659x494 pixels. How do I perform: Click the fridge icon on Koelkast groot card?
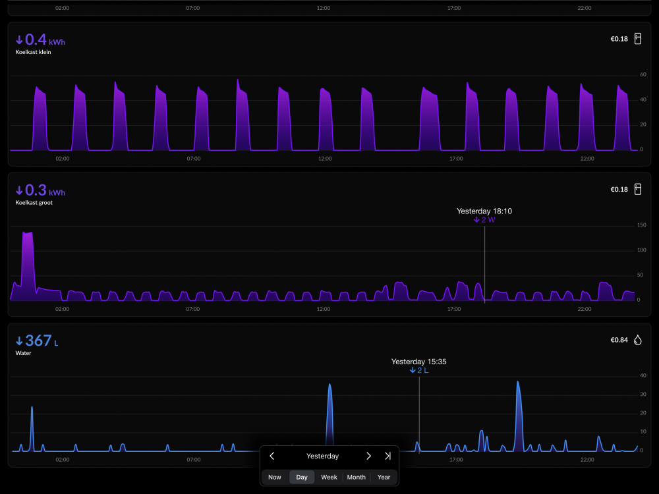[x=637, y=189]
